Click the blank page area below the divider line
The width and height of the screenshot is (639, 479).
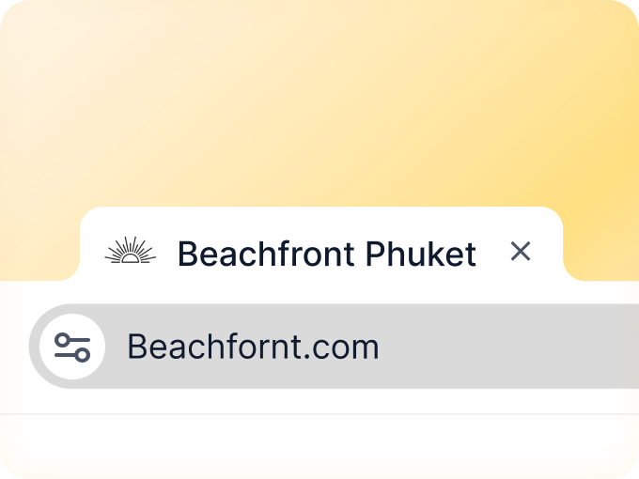click(x=319, y=446)
